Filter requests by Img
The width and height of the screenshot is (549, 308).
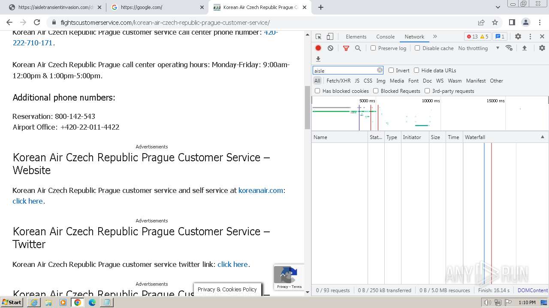click(x=381, y=80)
